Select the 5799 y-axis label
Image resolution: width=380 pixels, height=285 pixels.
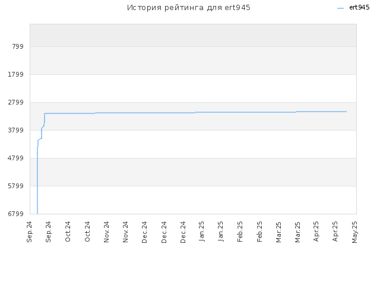pyautogui.click(x=16, y=186)
